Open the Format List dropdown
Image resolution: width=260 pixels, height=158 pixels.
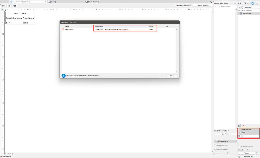point(249,136)
